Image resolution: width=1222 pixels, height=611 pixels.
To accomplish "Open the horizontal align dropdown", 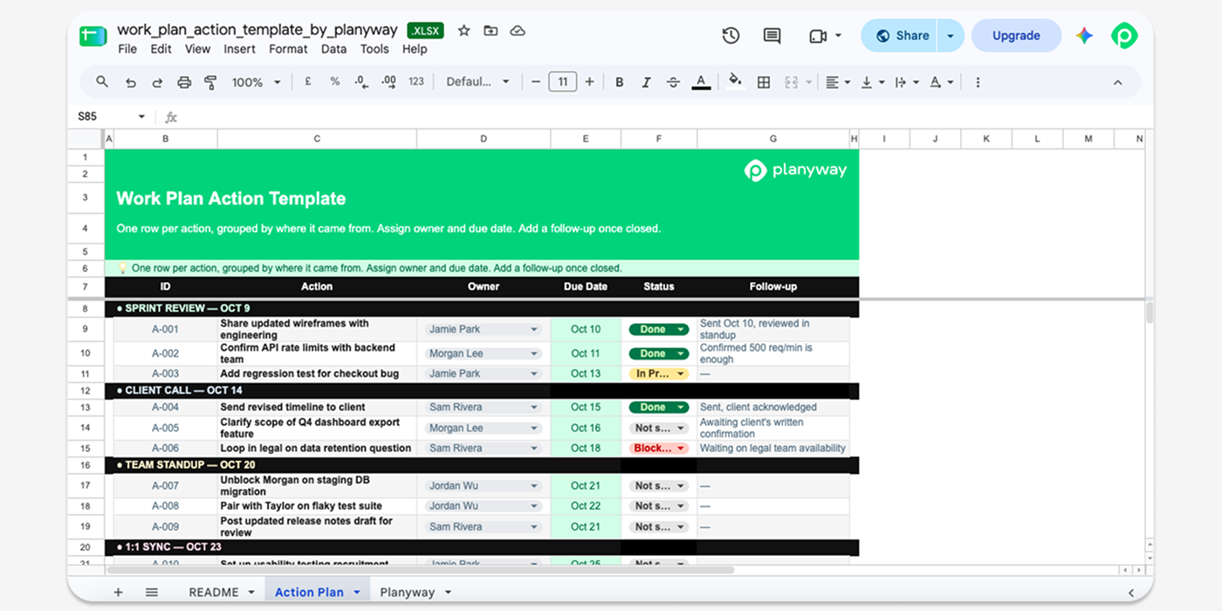I will tap(838, 82).
